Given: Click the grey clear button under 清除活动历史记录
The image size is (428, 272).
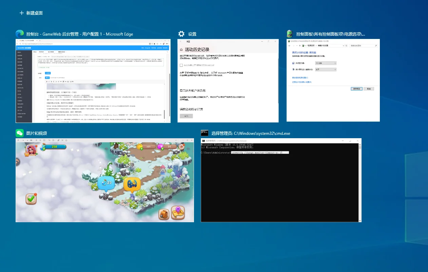Looking at the screenshot, I should [x=186, y=116].
